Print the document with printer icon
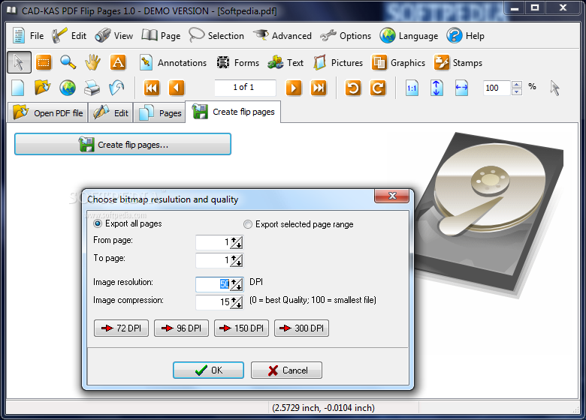Viewport: 586px width, 420px height. 92,88
